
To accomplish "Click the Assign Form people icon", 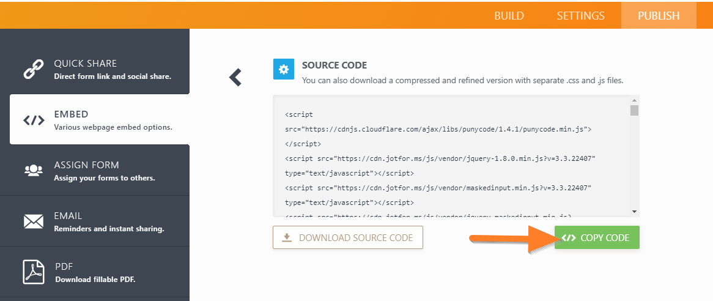I will (34, 171).
